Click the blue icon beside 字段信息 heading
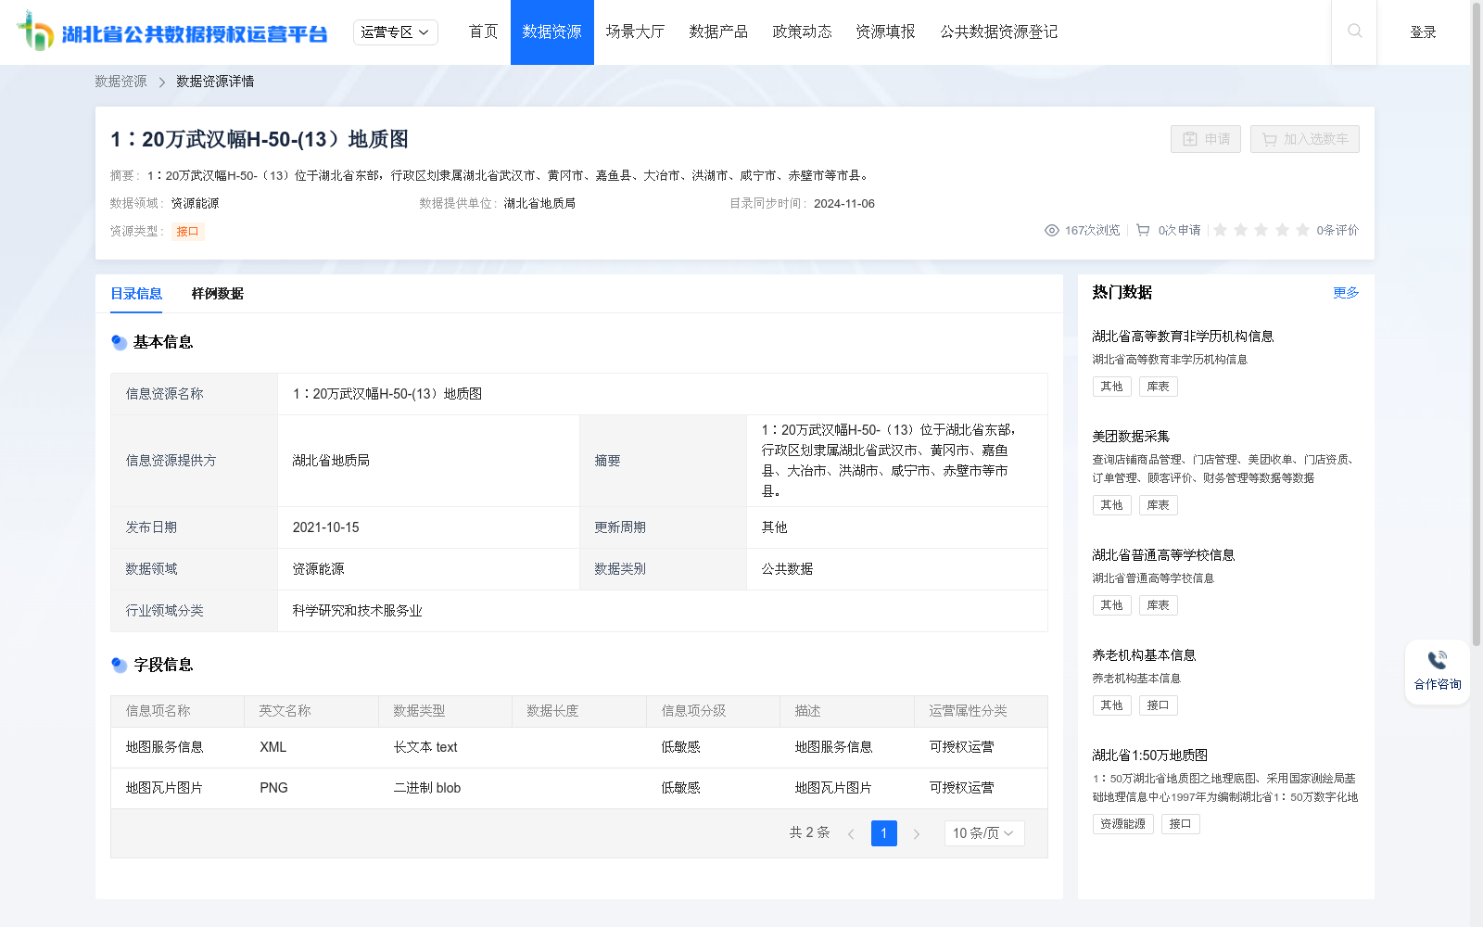This screenshot has height=927, width=1483. pos(119,665)
